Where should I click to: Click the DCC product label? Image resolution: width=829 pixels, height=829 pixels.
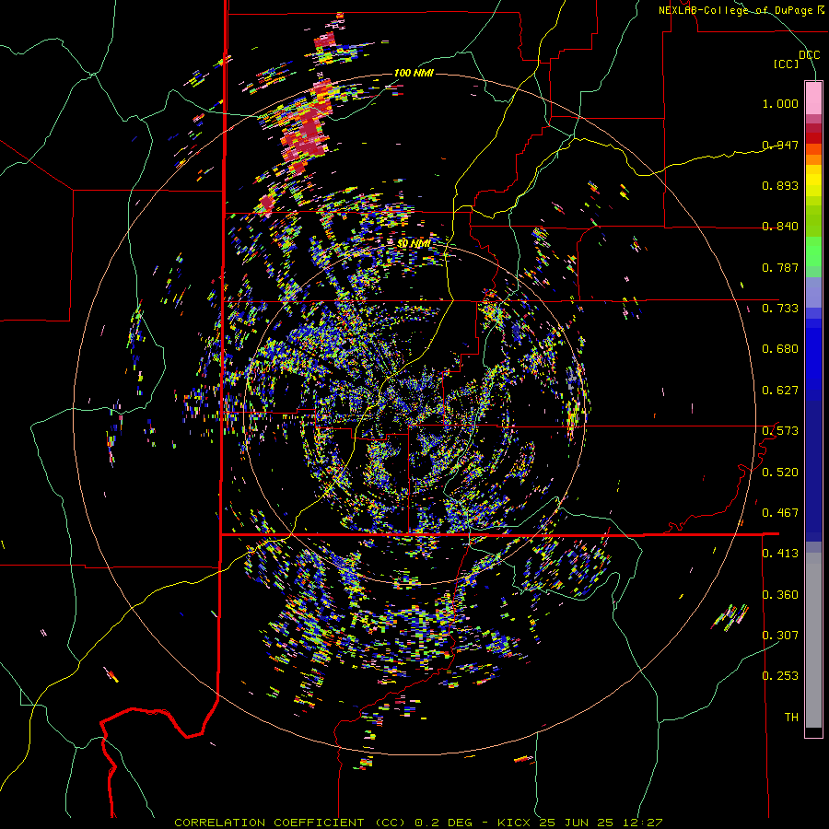pyautogui.click(x=809, y=55)
